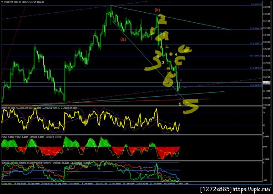Click the 1114.65 value on price scale

266,91
